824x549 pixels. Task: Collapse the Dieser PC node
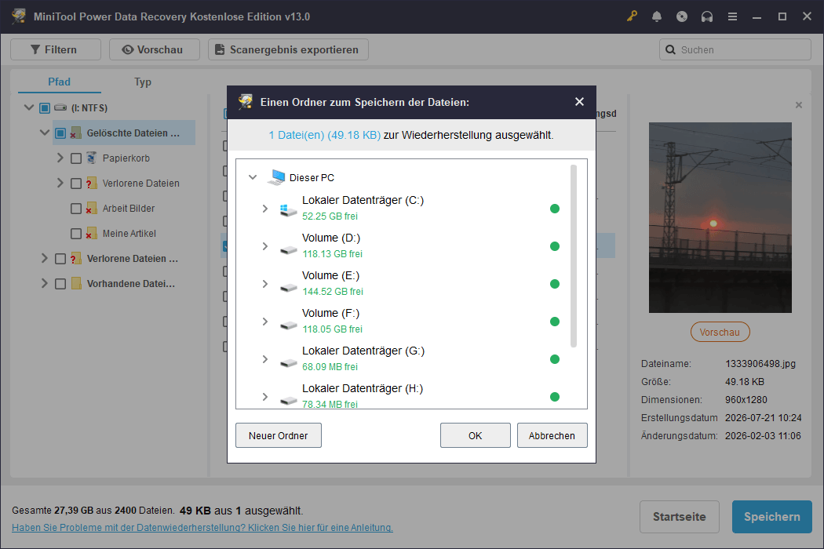pos(253,177)
